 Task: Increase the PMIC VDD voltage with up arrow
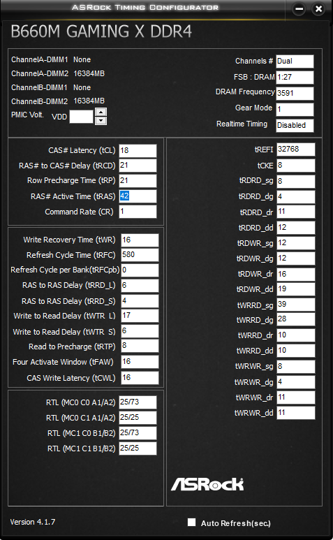pos(101,112)
